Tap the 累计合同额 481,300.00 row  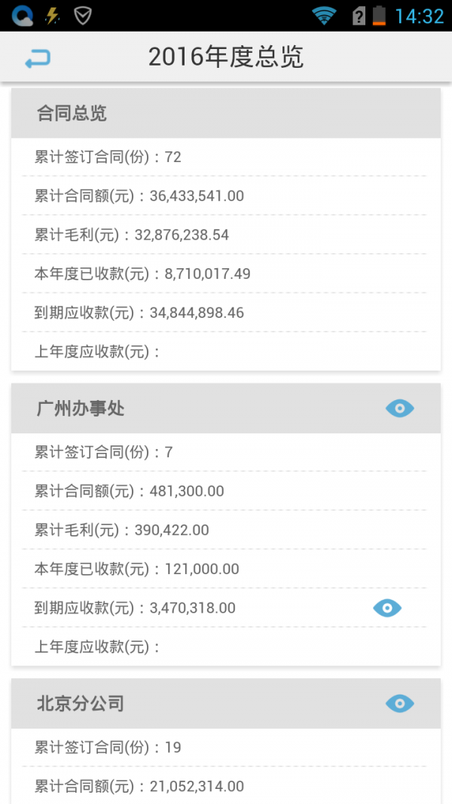pos(226,491)
